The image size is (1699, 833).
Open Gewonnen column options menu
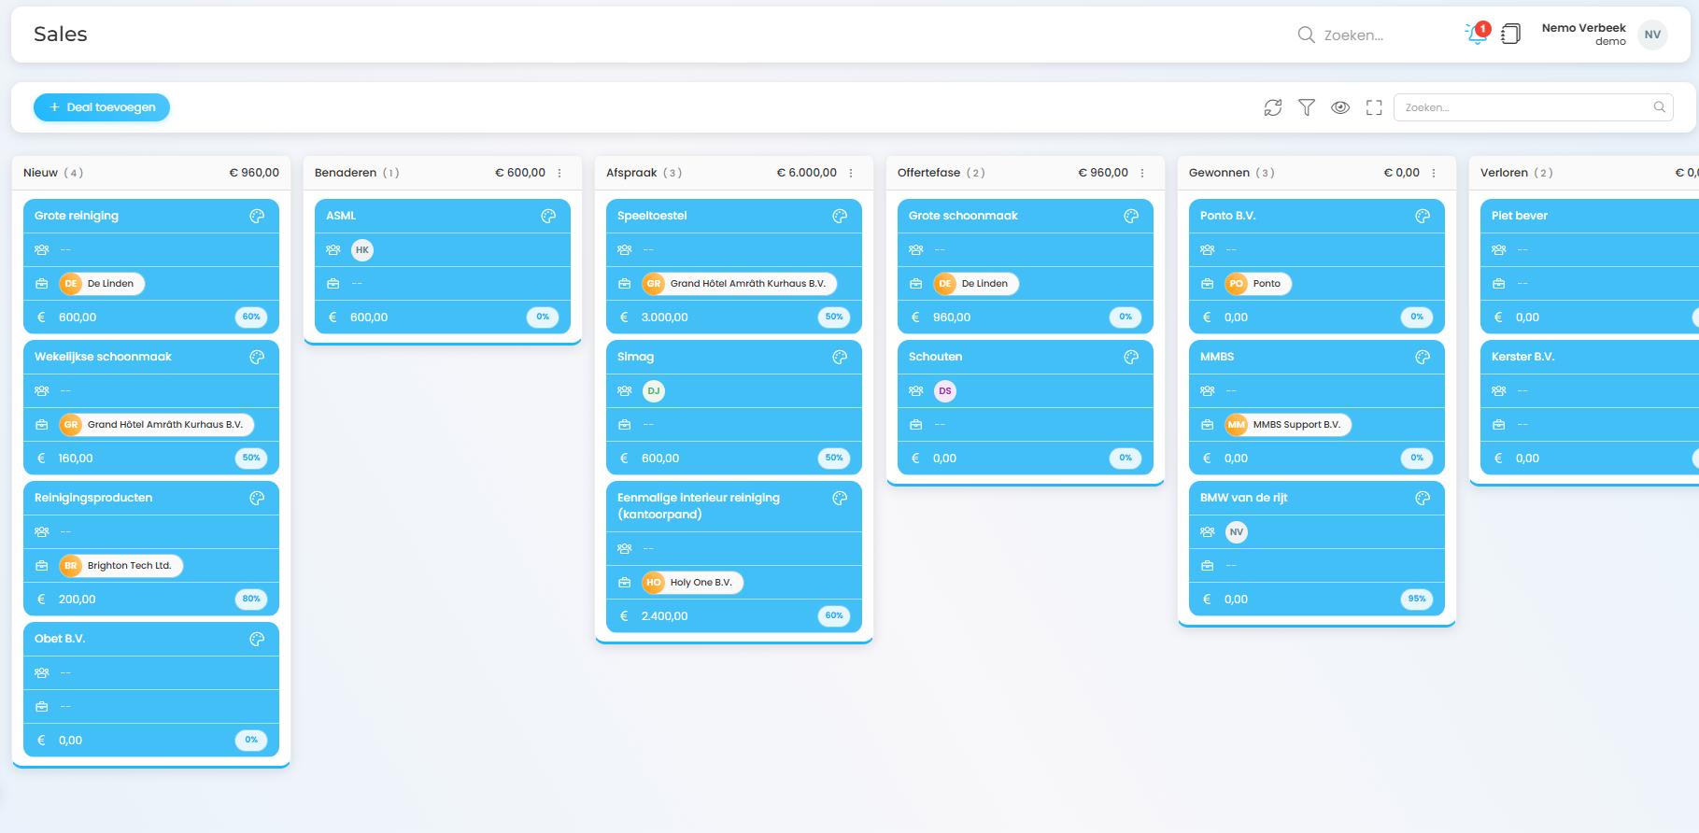[x=1434, y=173]
